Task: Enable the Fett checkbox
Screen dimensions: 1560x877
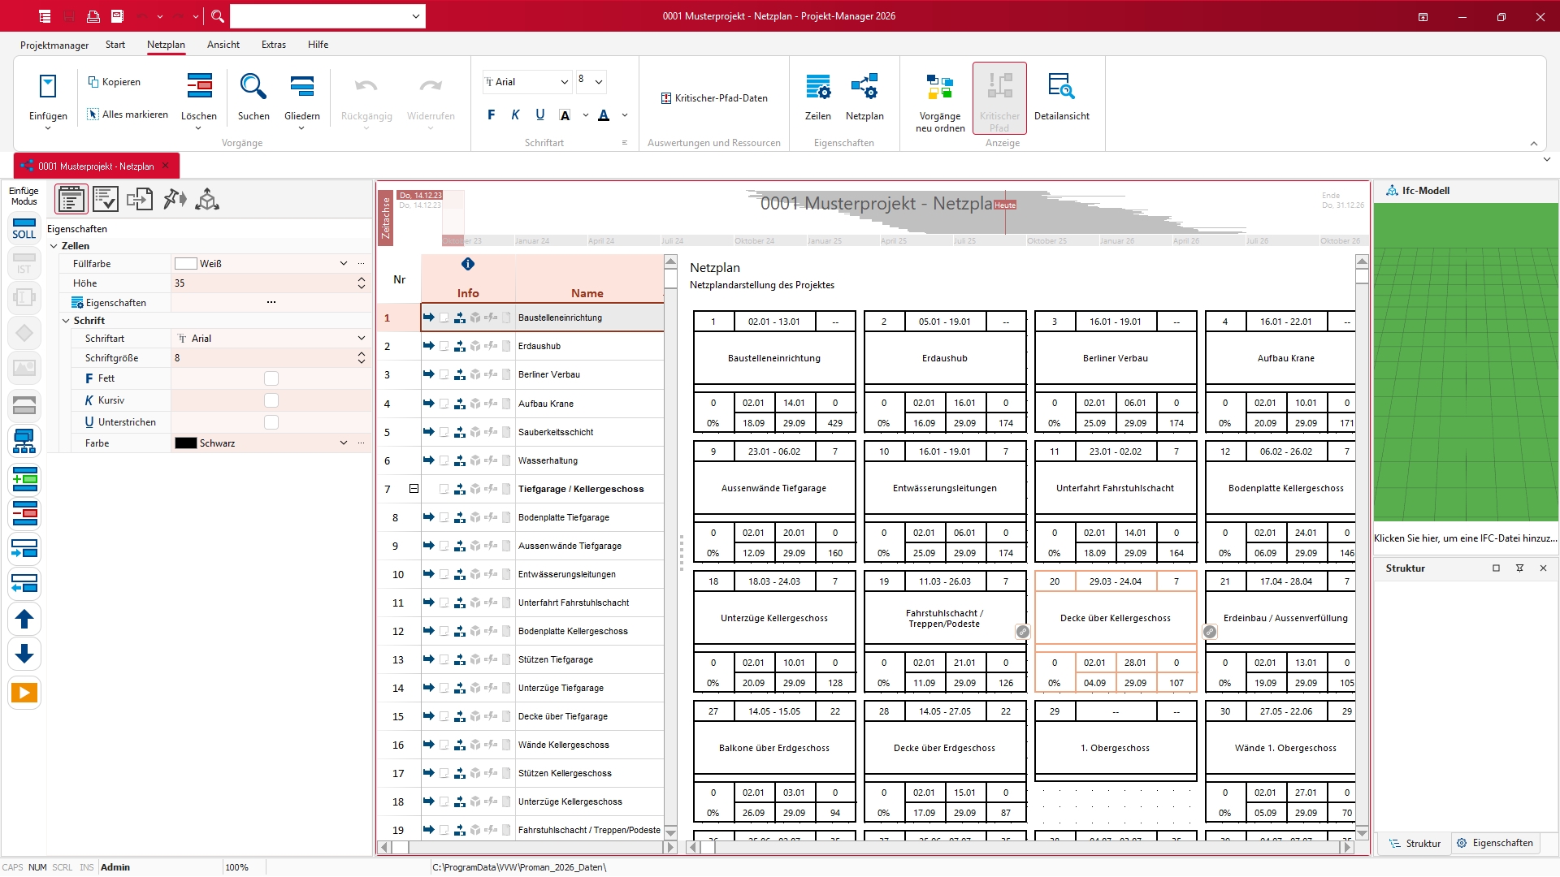Action: click(x=271, y=378)
